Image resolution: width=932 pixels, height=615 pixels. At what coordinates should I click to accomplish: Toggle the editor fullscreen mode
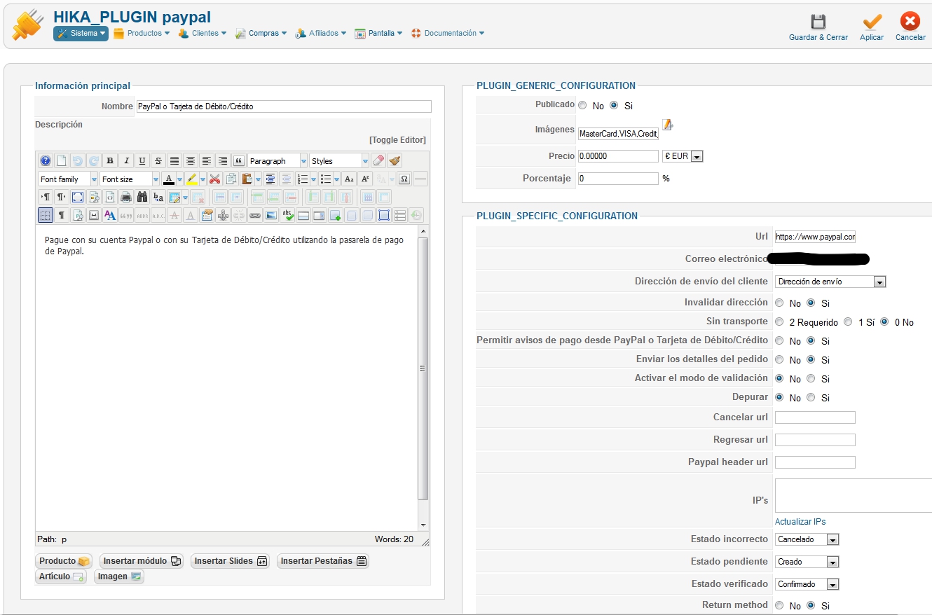tap(78, 197)
